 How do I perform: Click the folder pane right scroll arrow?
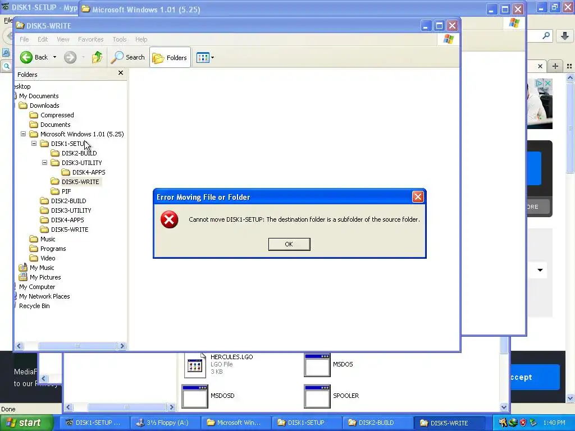[x=122, y=346]
